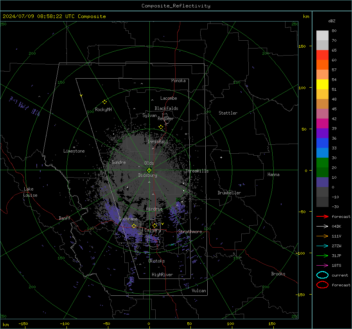This screenshot has width=352, height=329.
Task: Click the Didsbury town label
Action: (147, 175)
